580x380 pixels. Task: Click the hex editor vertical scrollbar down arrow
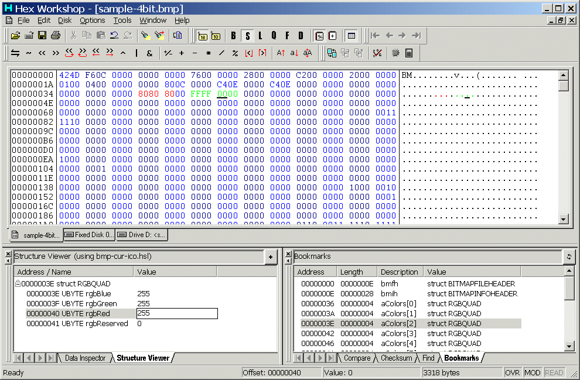coord(564,220)
